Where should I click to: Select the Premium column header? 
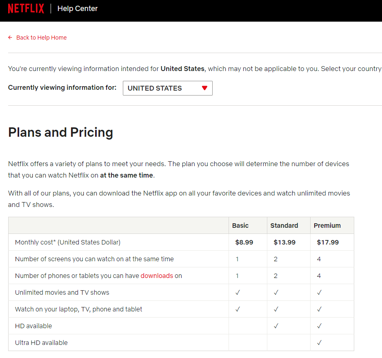(x=327, y=225)
